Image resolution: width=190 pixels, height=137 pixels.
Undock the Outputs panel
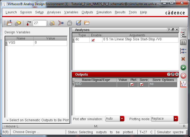[x=173, y=74]
